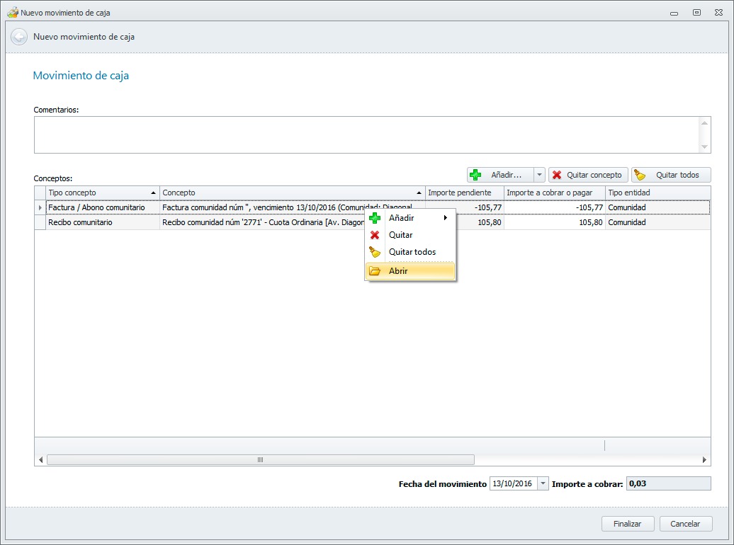Open Añadir submenu in context menu

pyautogui.click(x=410, y=218)
